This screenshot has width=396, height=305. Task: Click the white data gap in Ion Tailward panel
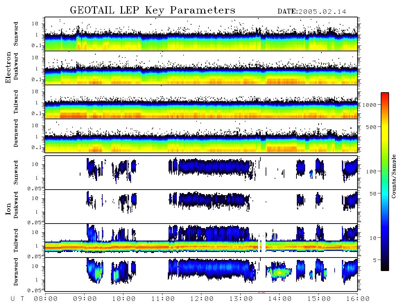coord(263,244)
